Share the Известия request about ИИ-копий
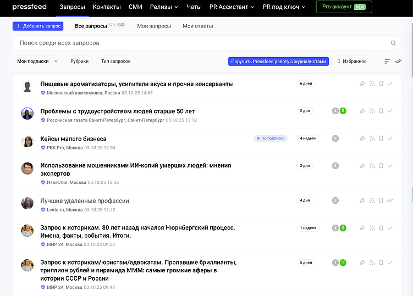 coord(362,166)
